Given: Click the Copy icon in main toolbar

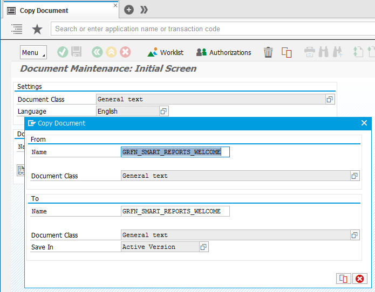Looking at the screenshot, I should point(287,52).
